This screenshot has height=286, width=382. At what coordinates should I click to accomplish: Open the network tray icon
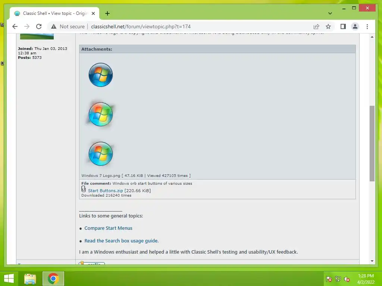click(338, 279)
